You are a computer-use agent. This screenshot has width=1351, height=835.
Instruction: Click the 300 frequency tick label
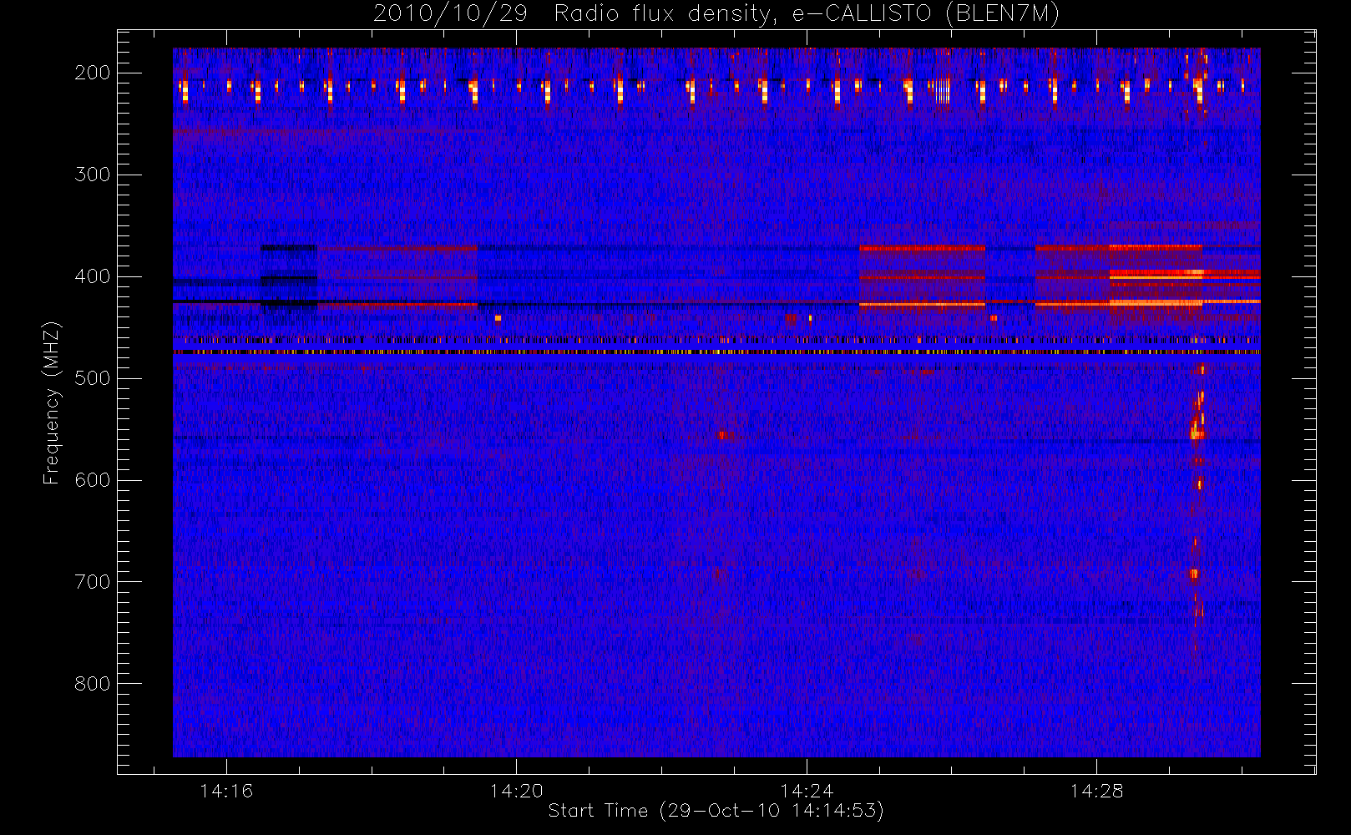coord(93,175)
